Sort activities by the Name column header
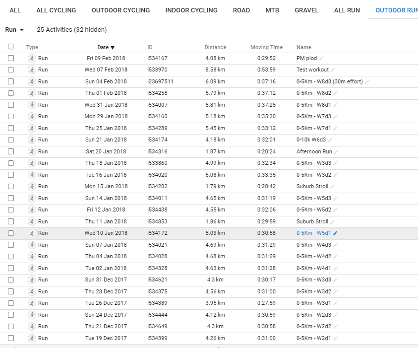 303,47
